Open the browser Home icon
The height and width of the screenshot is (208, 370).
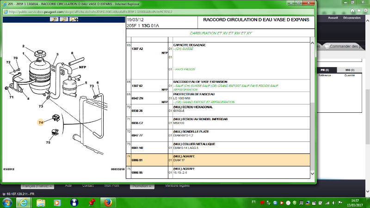click(352, 10)
